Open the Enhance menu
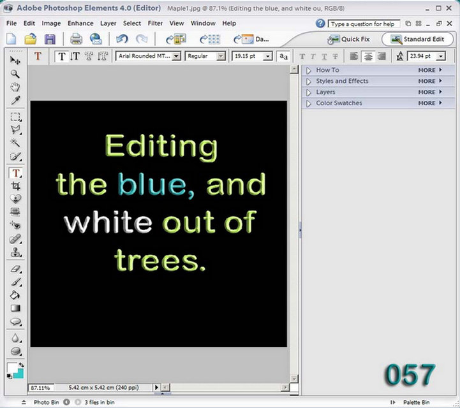Screen dimensions: 460x408 click(80, 23)
